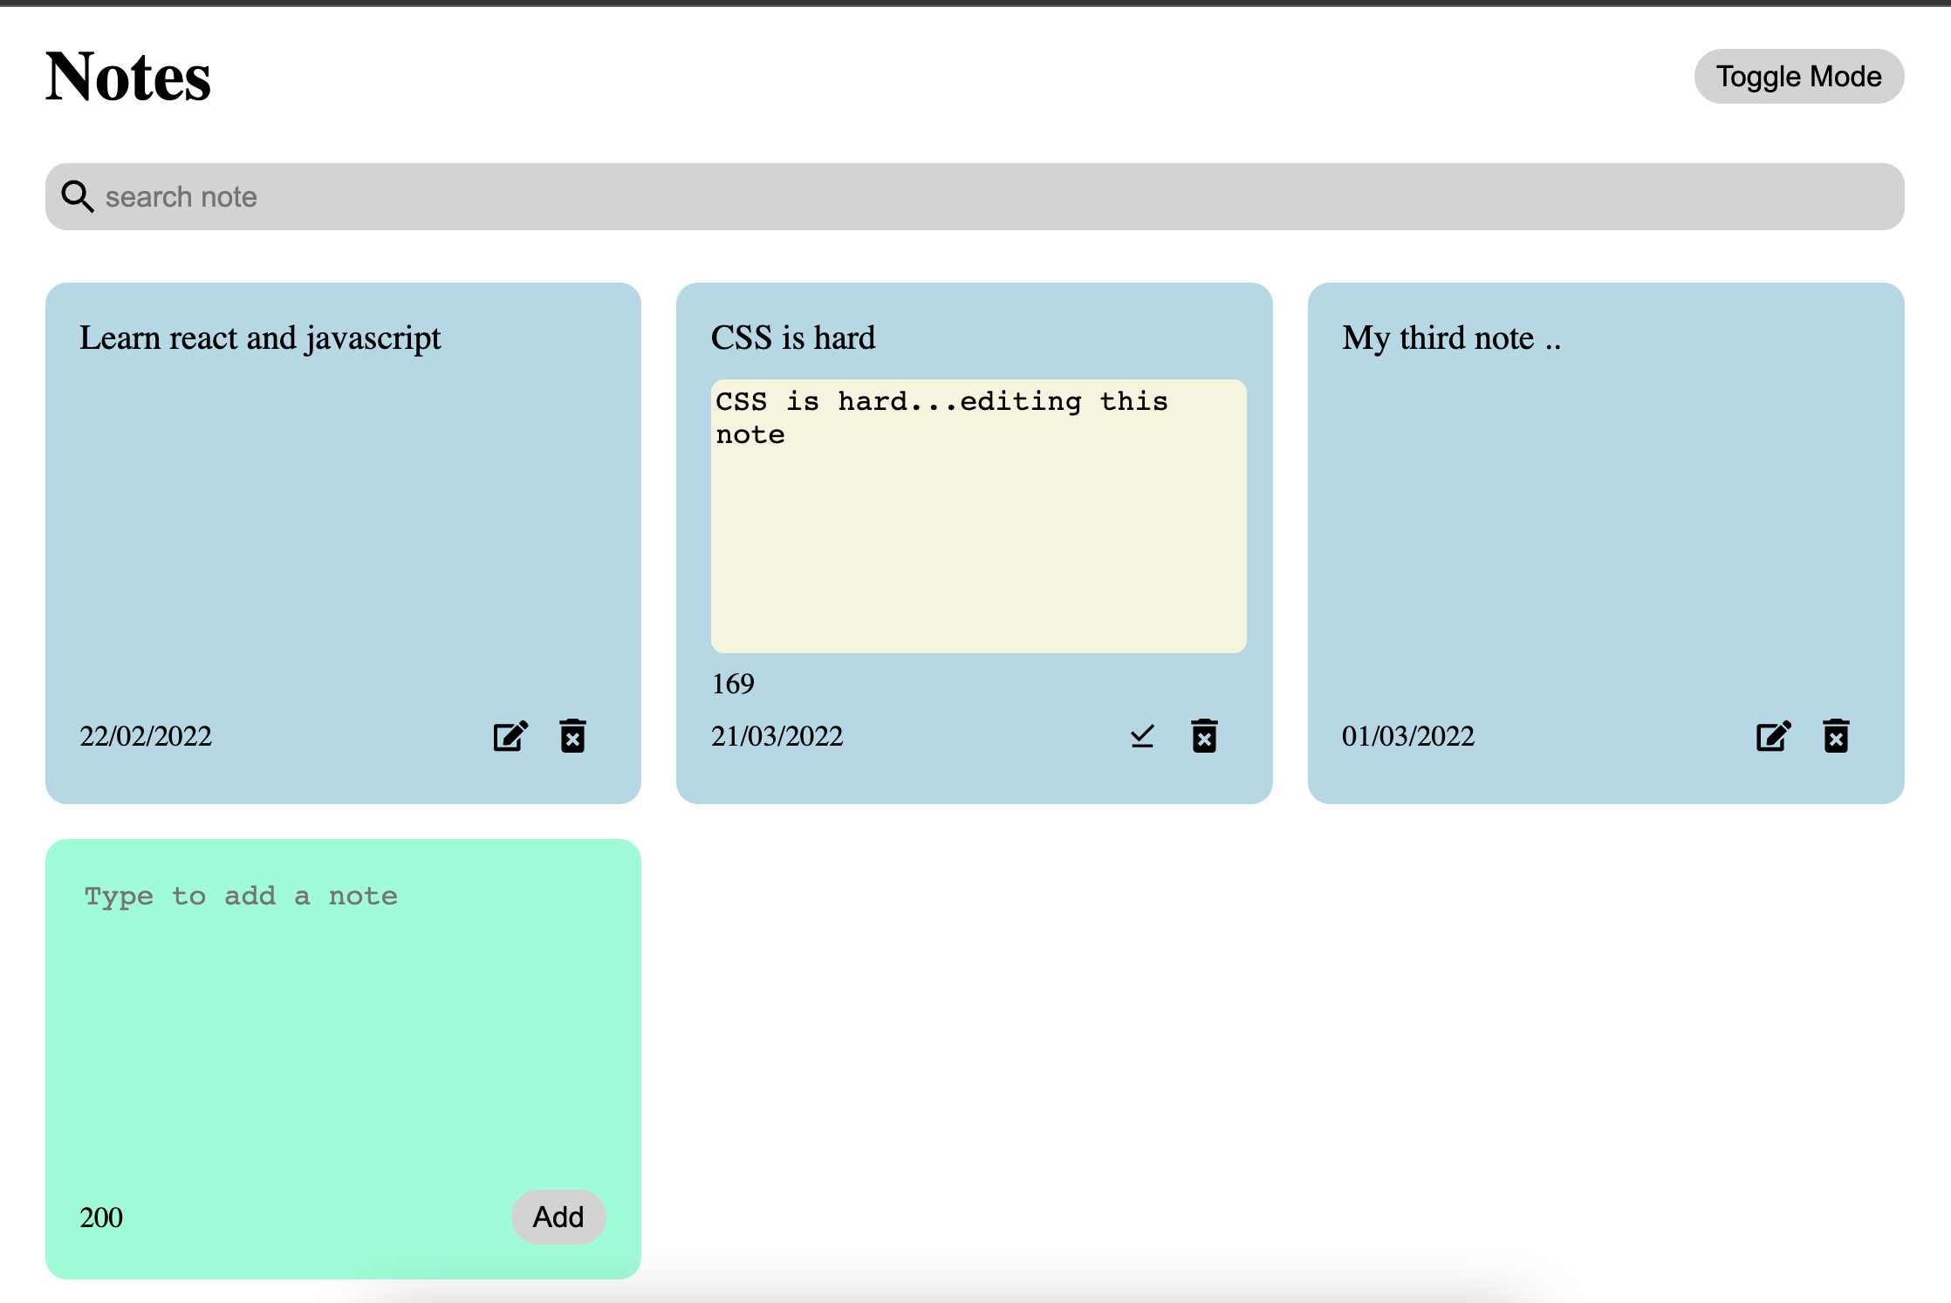The height and width of the screenshot is (1303, 1951).
Task: Focus the search note field
Action: [x=975, y=196]
